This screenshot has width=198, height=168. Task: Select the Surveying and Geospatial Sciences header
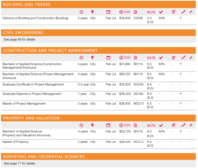point(44,157)
